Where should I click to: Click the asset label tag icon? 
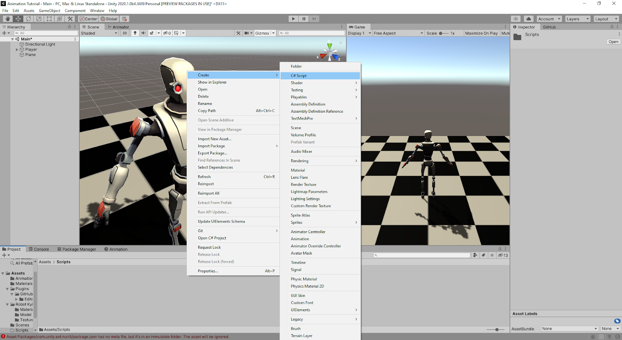click(x=617, y=321)
